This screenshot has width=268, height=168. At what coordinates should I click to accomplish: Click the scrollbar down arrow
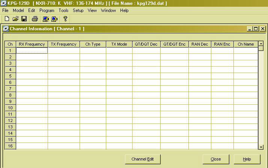[x=261, y=147]
